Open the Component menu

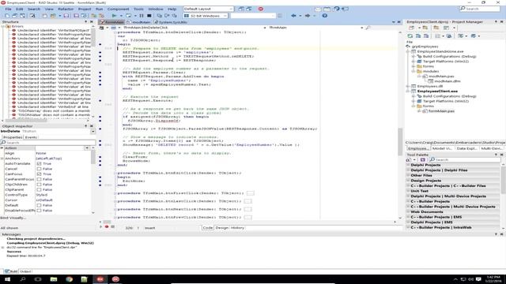tap(118, 9)
